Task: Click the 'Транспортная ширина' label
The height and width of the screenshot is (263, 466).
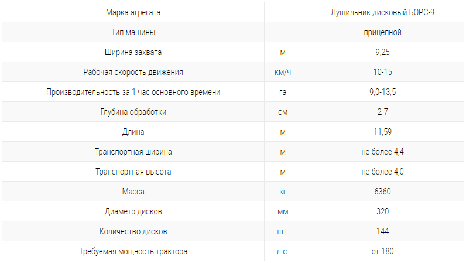Action: coord(133,152)
